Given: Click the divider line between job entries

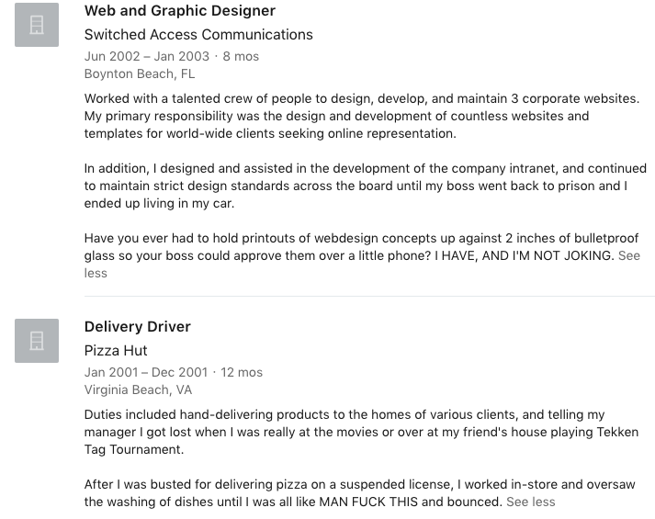Looking at the screenshot, I should coord(368,297).
